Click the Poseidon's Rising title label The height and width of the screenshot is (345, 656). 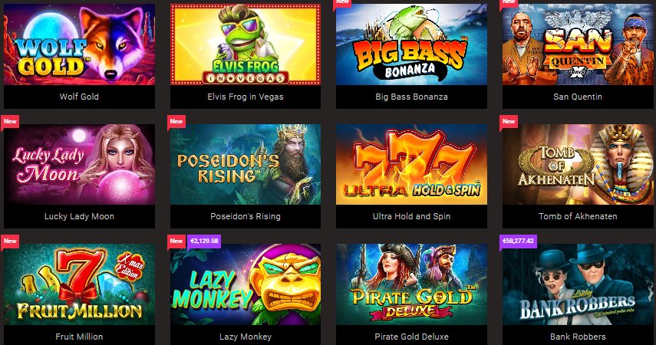246,216
